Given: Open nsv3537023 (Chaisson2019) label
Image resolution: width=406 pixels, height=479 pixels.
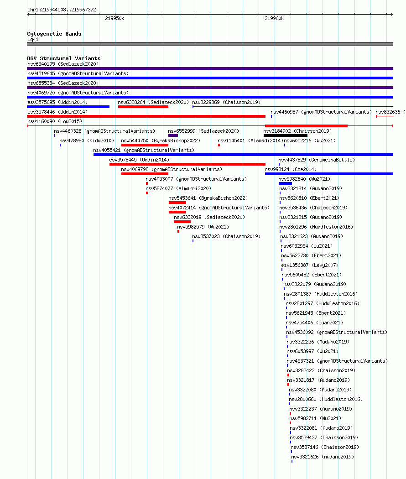Looking at the screenshot, I should tap(226, 236).
